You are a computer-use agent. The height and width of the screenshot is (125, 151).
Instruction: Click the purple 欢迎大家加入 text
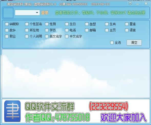pyautogui.click(x=124, y=117)
